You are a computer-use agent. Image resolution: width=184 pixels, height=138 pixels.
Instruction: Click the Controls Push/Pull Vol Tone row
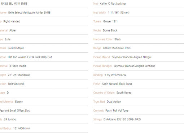point(139,111)
